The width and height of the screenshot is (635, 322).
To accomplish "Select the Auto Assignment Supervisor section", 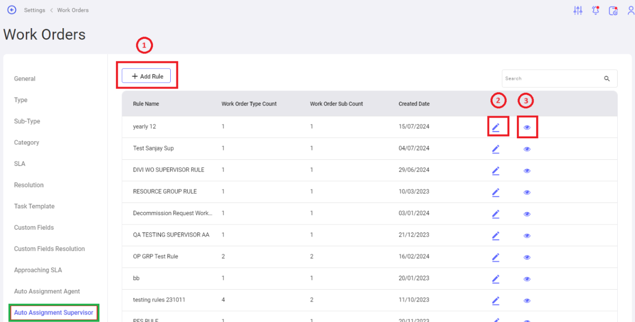I will 53,312.
